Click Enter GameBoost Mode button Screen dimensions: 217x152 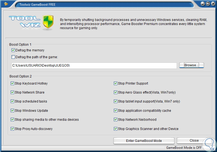coord(144,141)
